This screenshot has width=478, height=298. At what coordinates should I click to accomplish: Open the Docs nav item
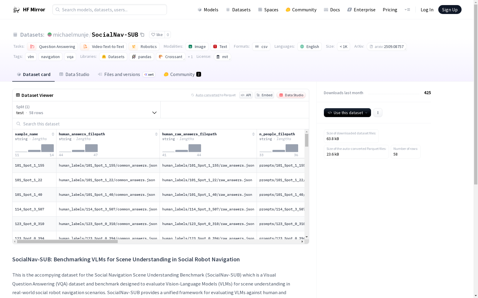pos(332,10)
